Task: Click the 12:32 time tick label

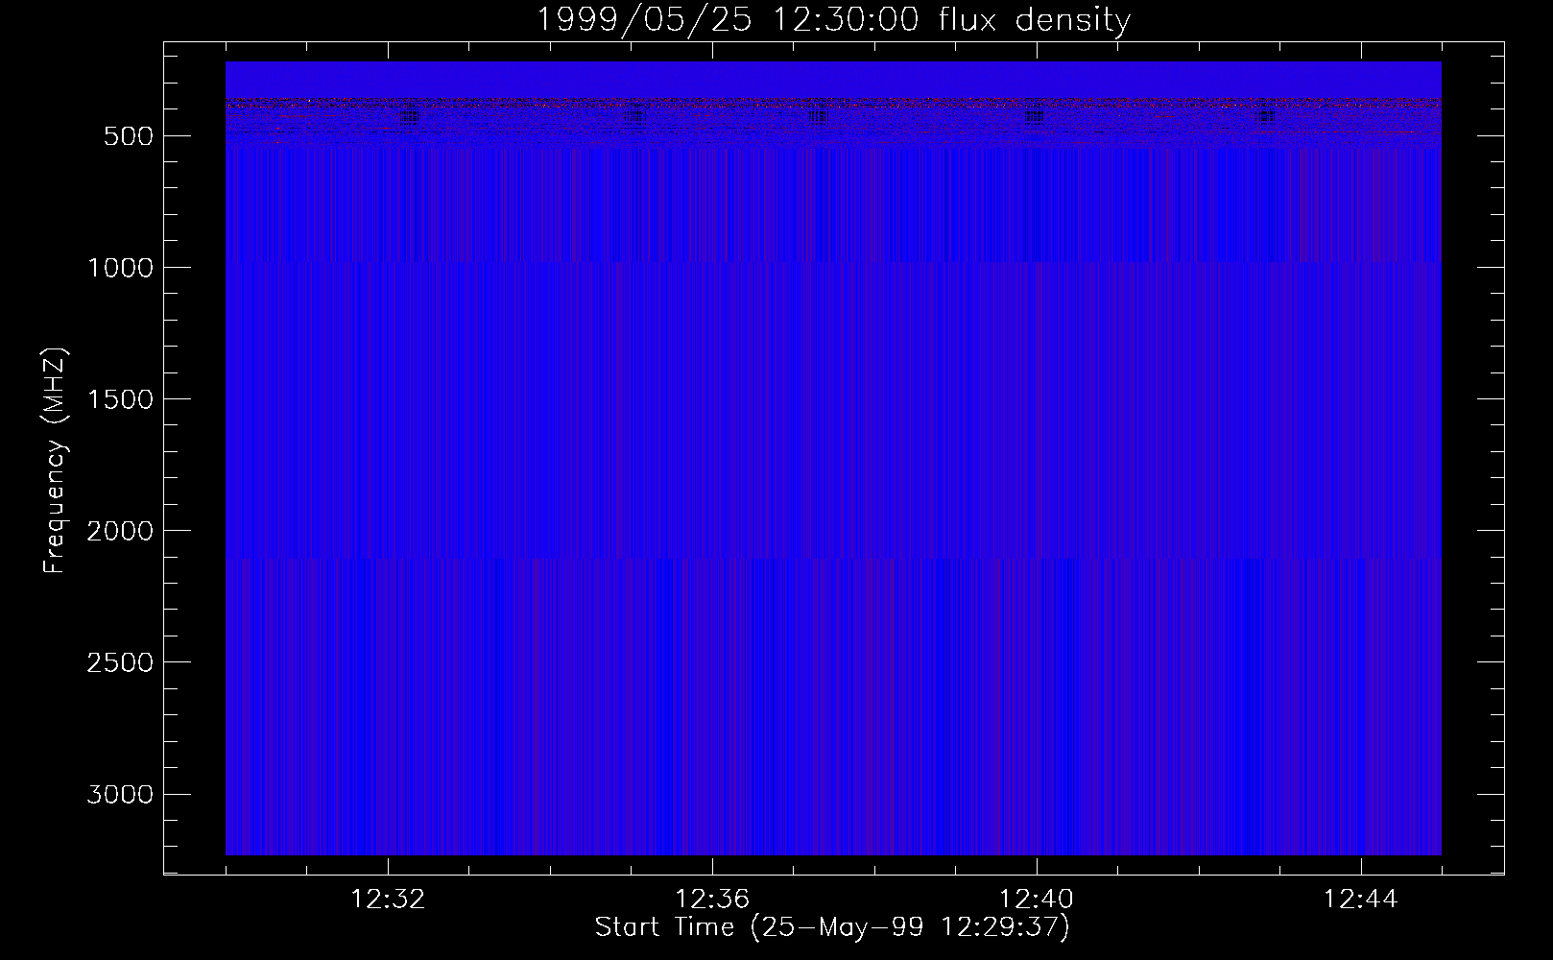Action: [x=388, y=900]
